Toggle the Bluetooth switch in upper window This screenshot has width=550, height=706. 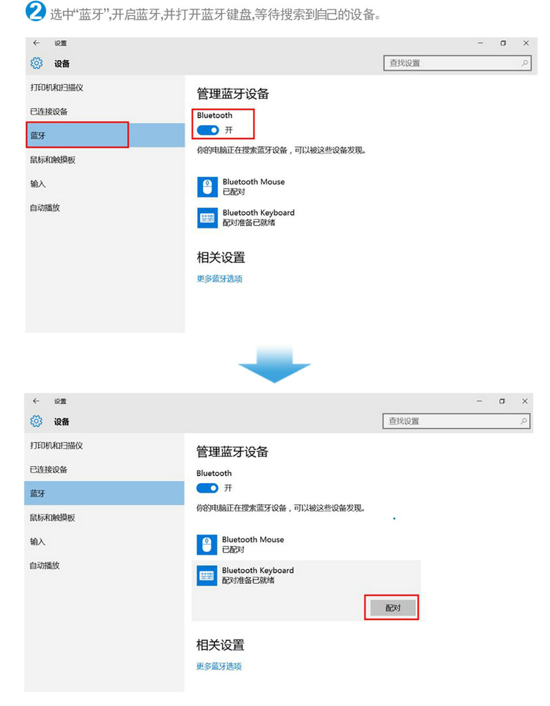pyautogui.click(x=208, y=130)
